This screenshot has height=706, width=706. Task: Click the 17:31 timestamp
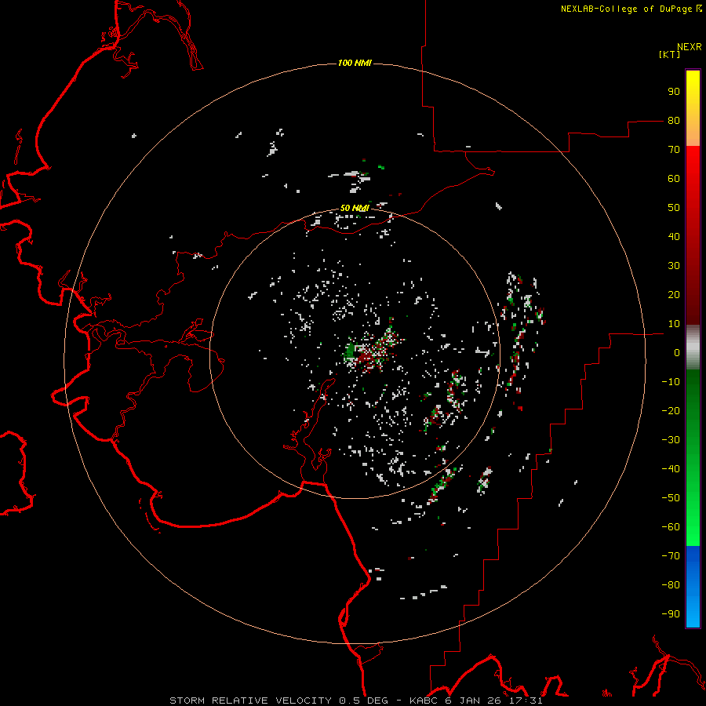pos(526,701)
